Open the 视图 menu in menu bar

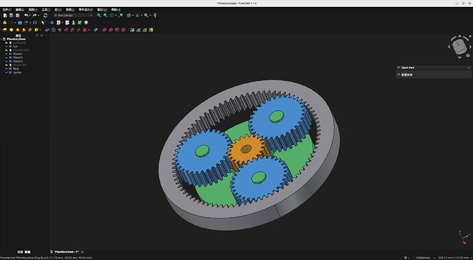[x=33, y=10]
